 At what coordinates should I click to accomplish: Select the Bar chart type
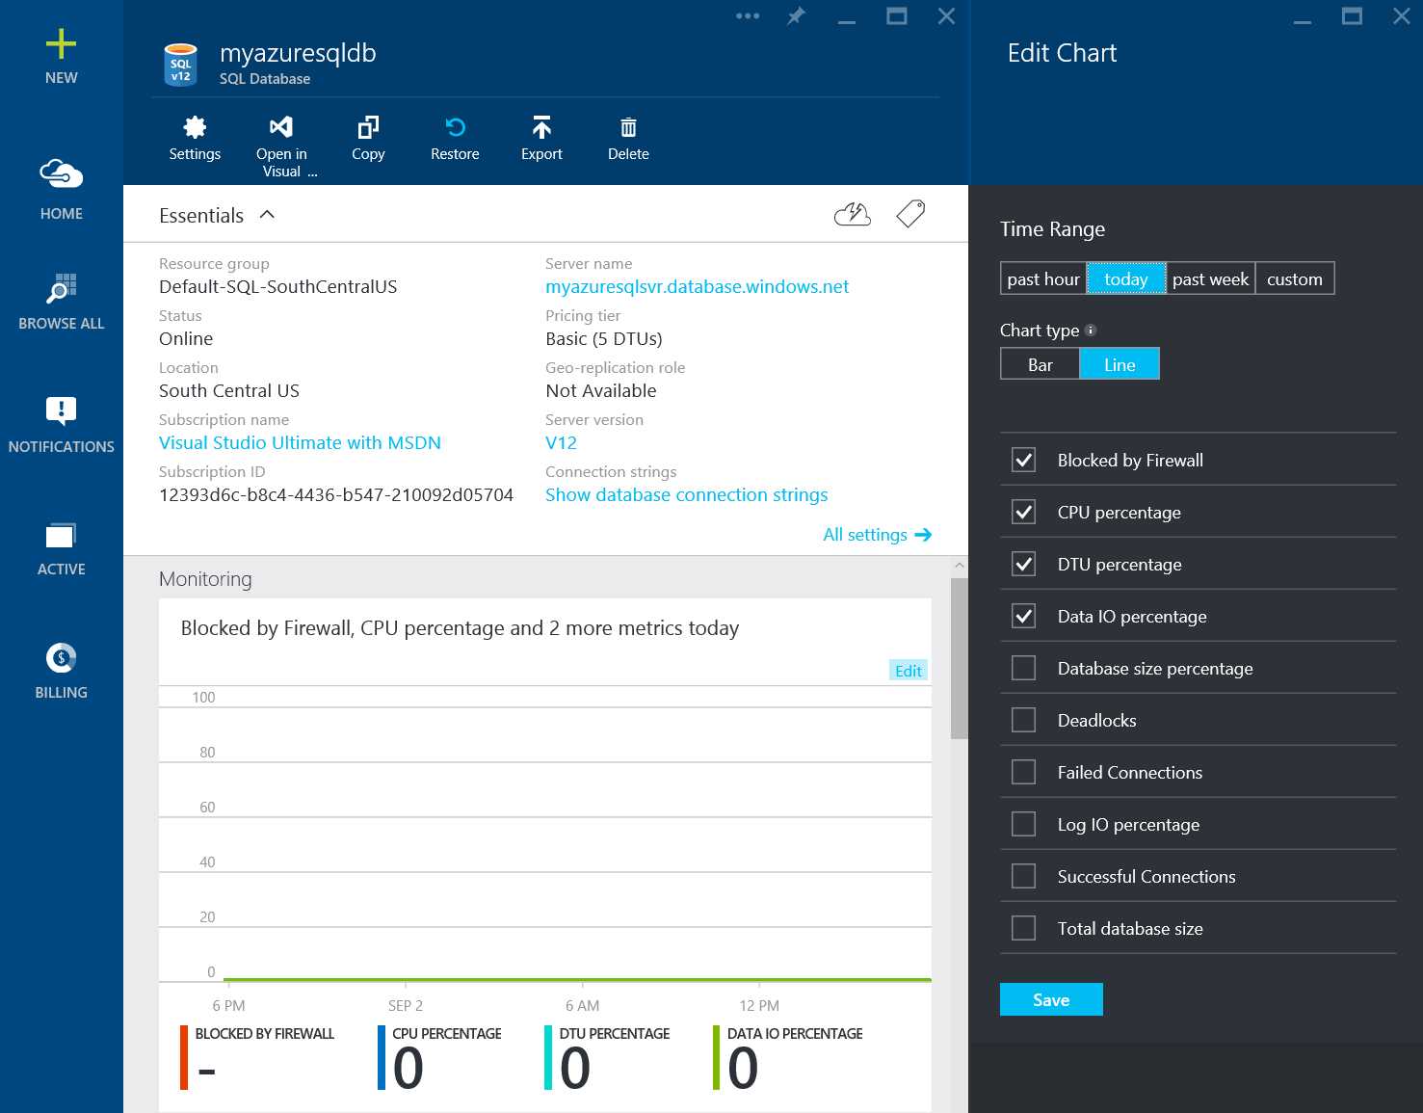pos(1040,364)
